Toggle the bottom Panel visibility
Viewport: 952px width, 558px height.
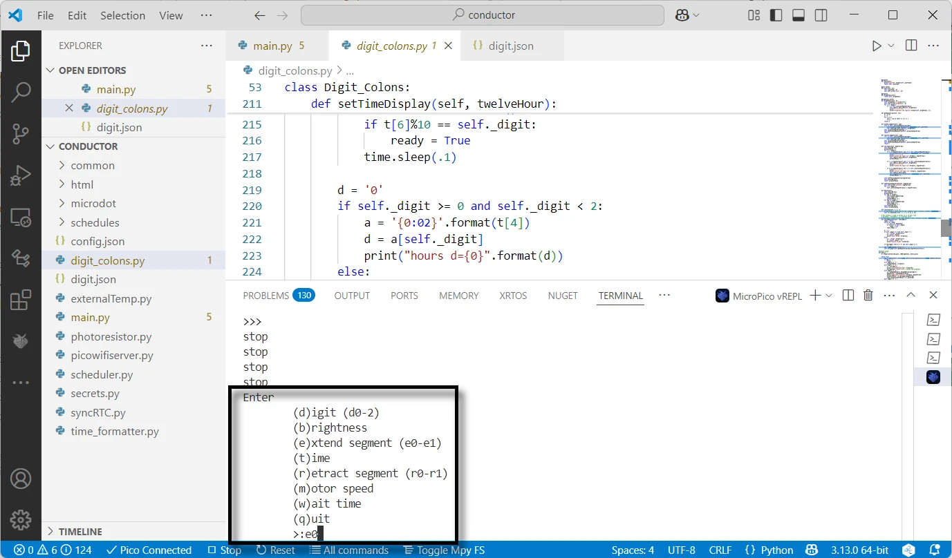(799, 15)
